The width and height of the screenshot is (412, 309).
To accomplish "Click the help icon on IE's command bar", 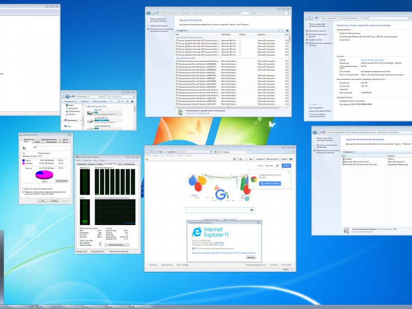I will (x=291, y=159).
